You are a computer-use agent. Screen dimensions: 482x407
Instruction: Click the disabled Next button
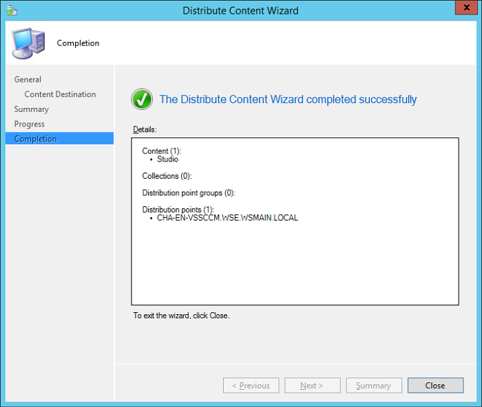(313, 386)
